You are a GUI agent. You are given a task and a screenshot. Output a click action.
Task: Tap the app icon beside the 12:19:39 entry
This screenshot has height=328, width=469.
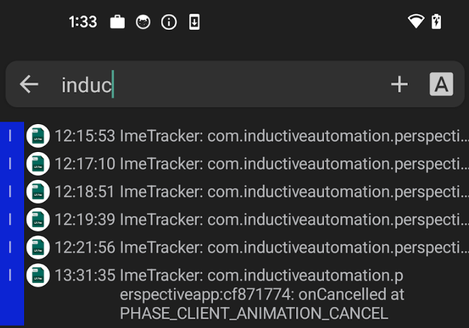coord(38,219)
